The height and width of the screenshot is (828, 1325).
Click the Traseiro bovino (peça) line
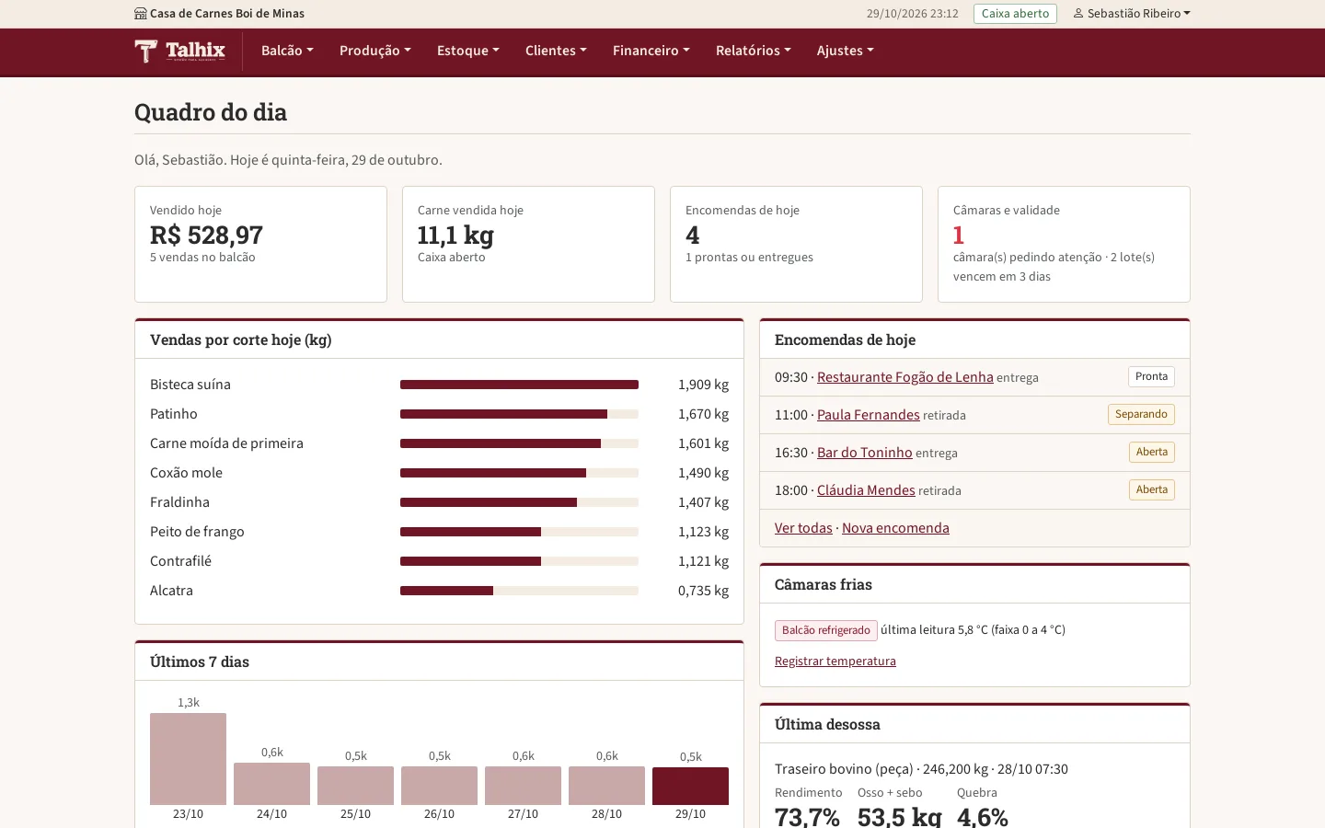(921, 769)
